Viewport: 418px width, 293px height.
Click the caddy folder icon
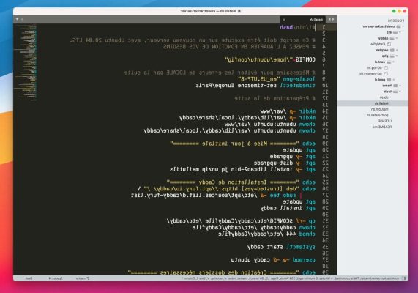[x=392, y=38]
